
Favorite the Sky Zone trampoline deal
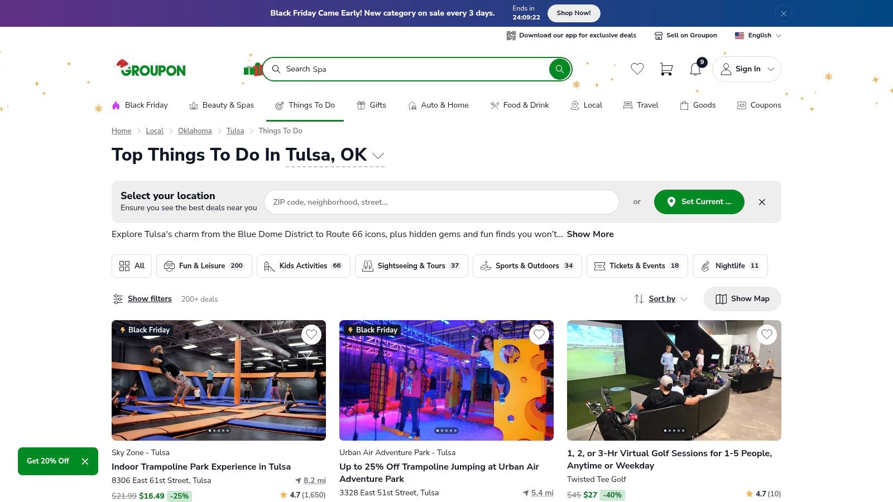click(x=311, y=335)
